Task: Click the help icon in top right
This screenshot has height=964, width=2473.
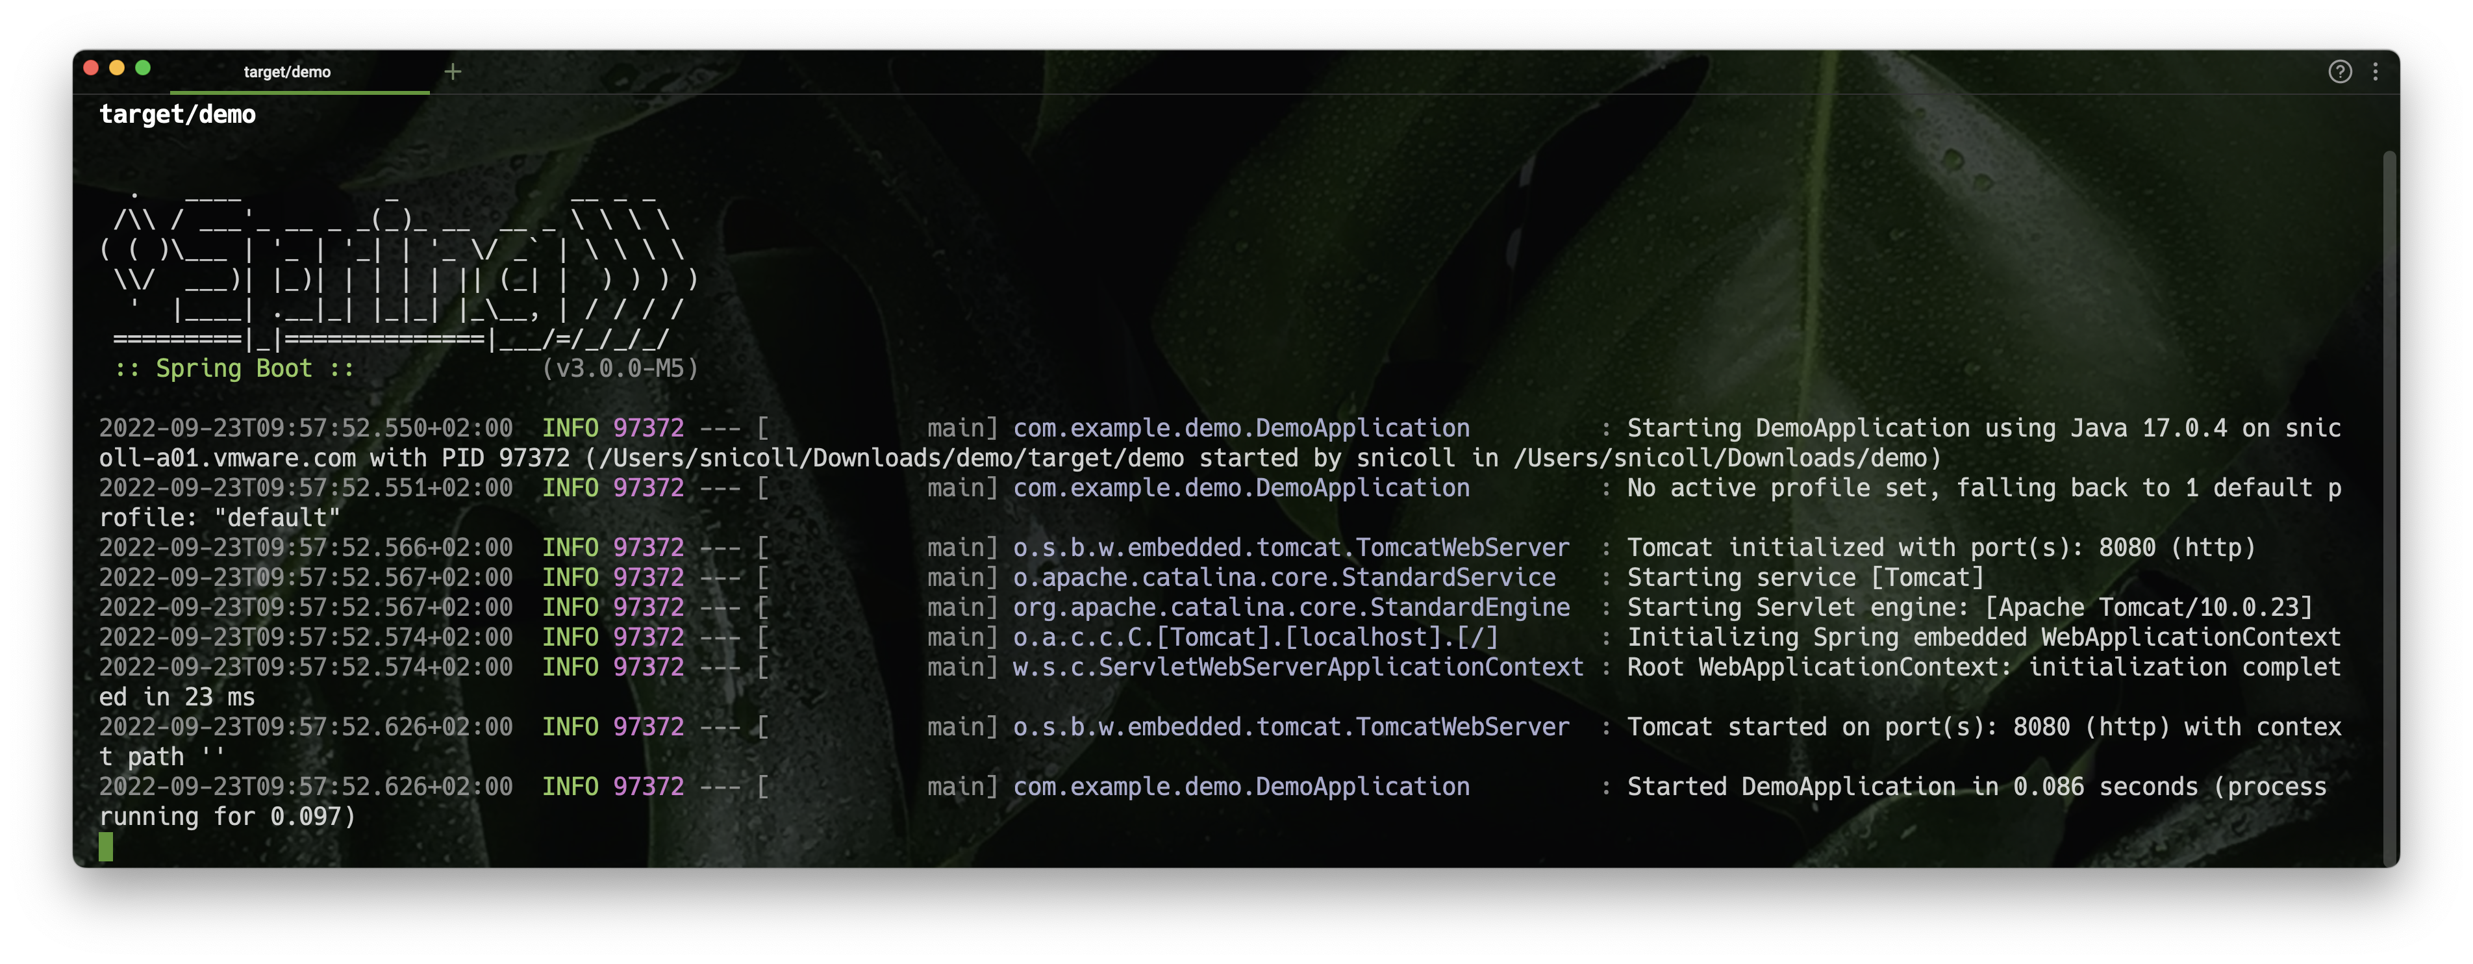Action: pyautogui.click(x=2341, y=70)
